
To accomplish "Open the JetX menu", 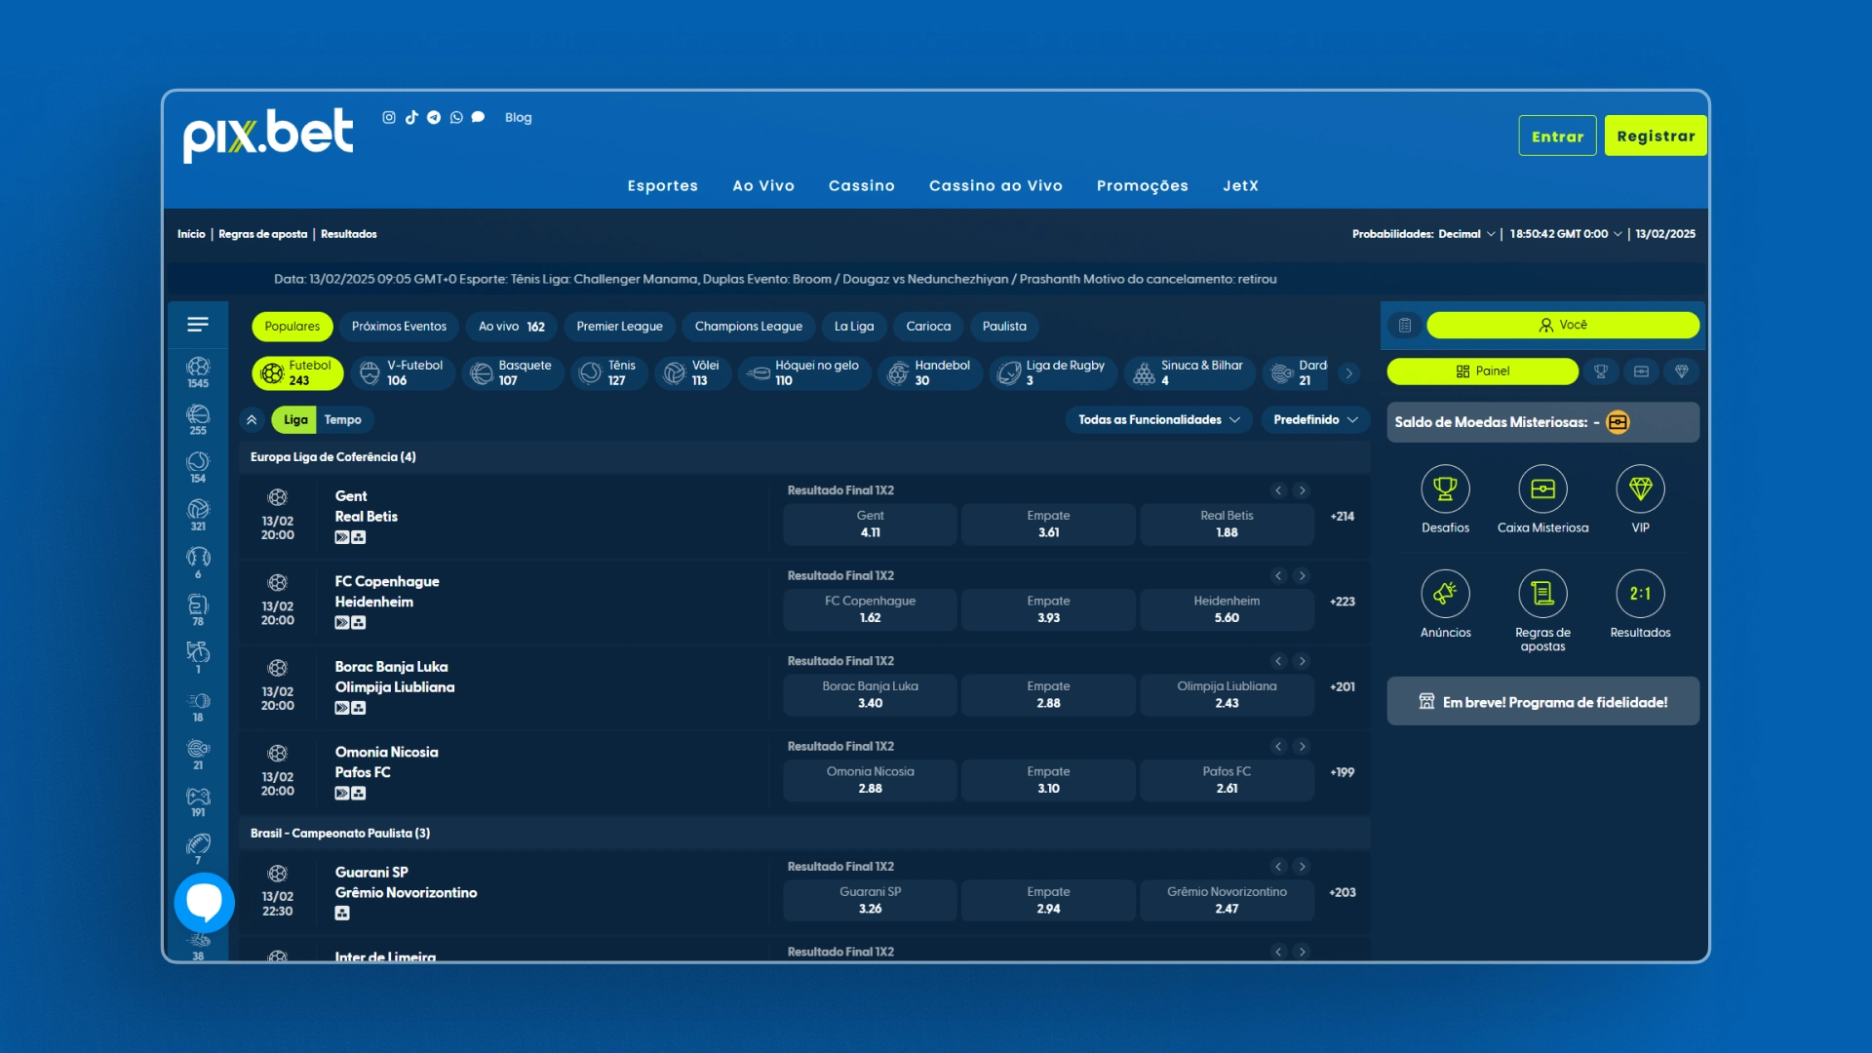I will (x=1241, y=186).
